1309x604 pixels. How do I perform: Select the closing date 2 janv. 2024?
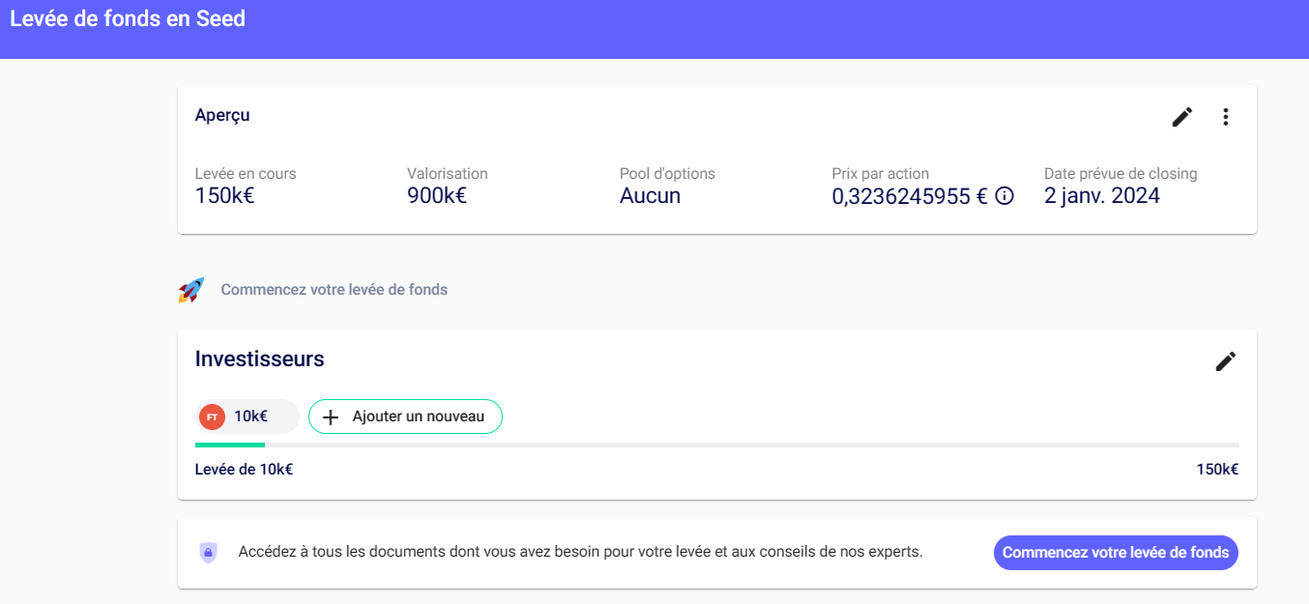1101,196
